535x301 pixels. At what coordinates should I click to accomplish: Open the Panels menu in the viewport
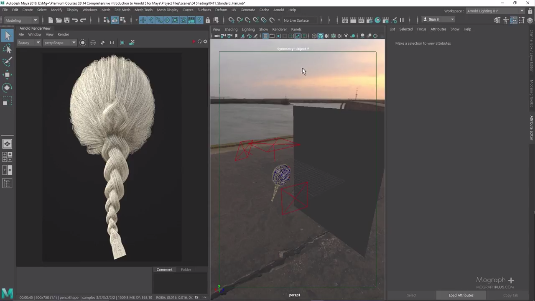[296, 29]
